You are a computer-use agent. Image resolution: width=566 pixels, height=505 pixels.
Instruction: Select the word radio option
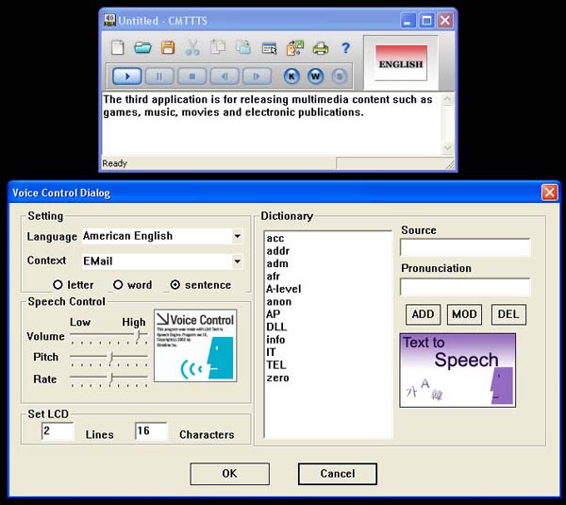(x=118, y=285)
